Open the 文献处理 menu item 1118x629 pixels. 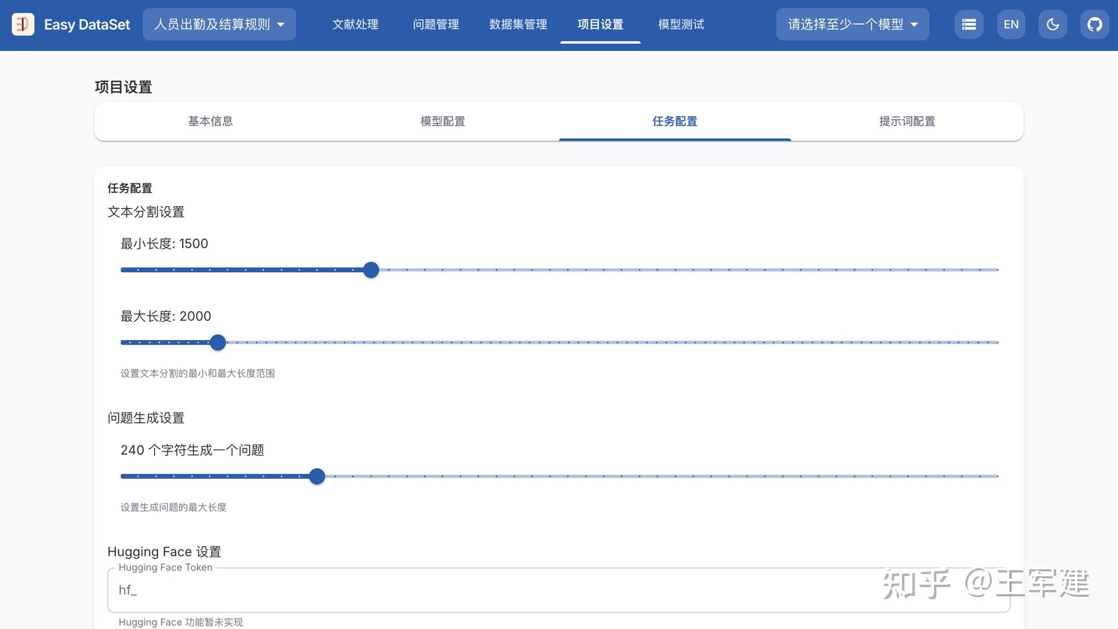pos(355,24)
